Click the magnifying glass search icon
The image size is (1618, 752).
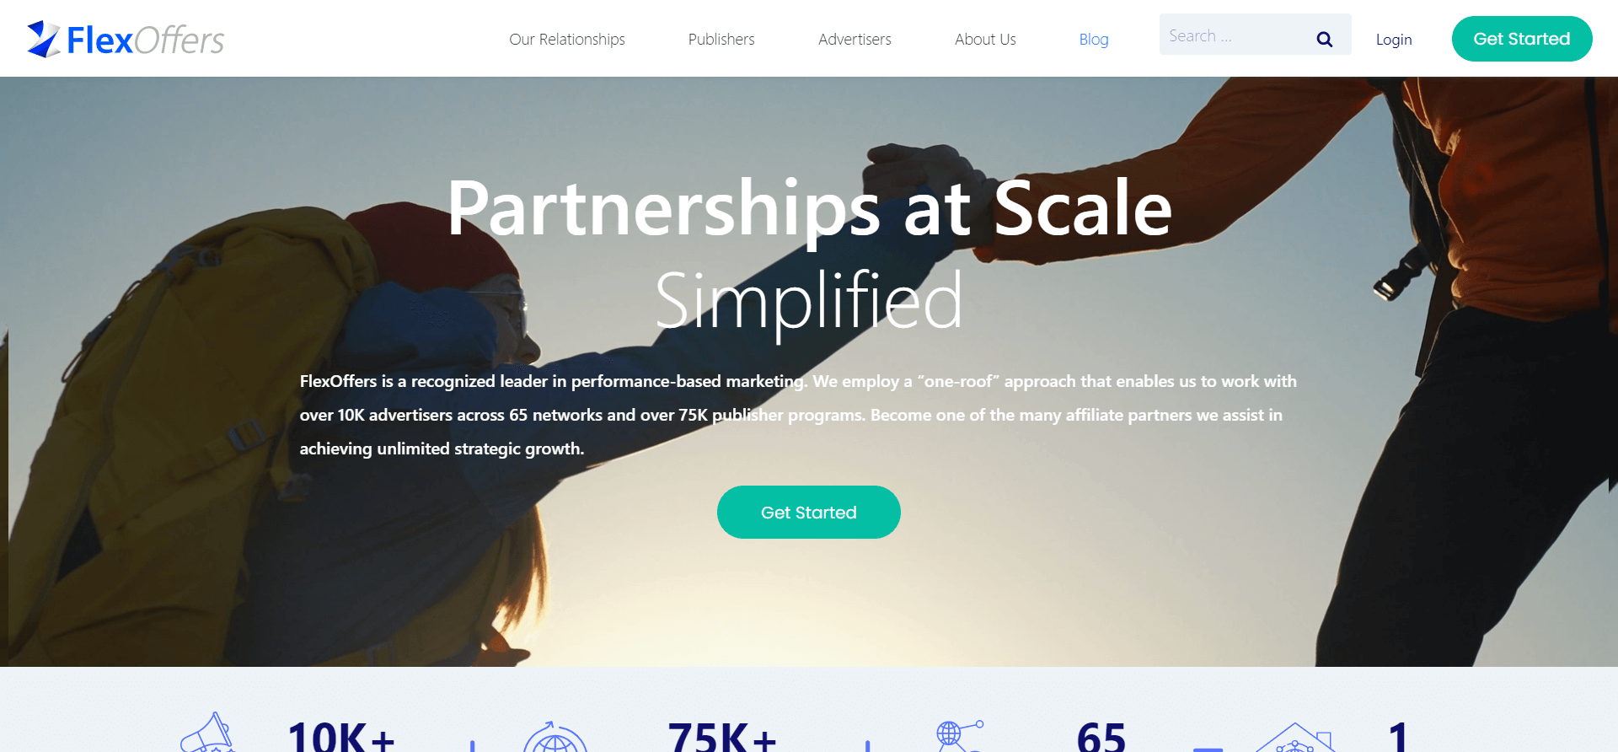(x=1324, y=39)
